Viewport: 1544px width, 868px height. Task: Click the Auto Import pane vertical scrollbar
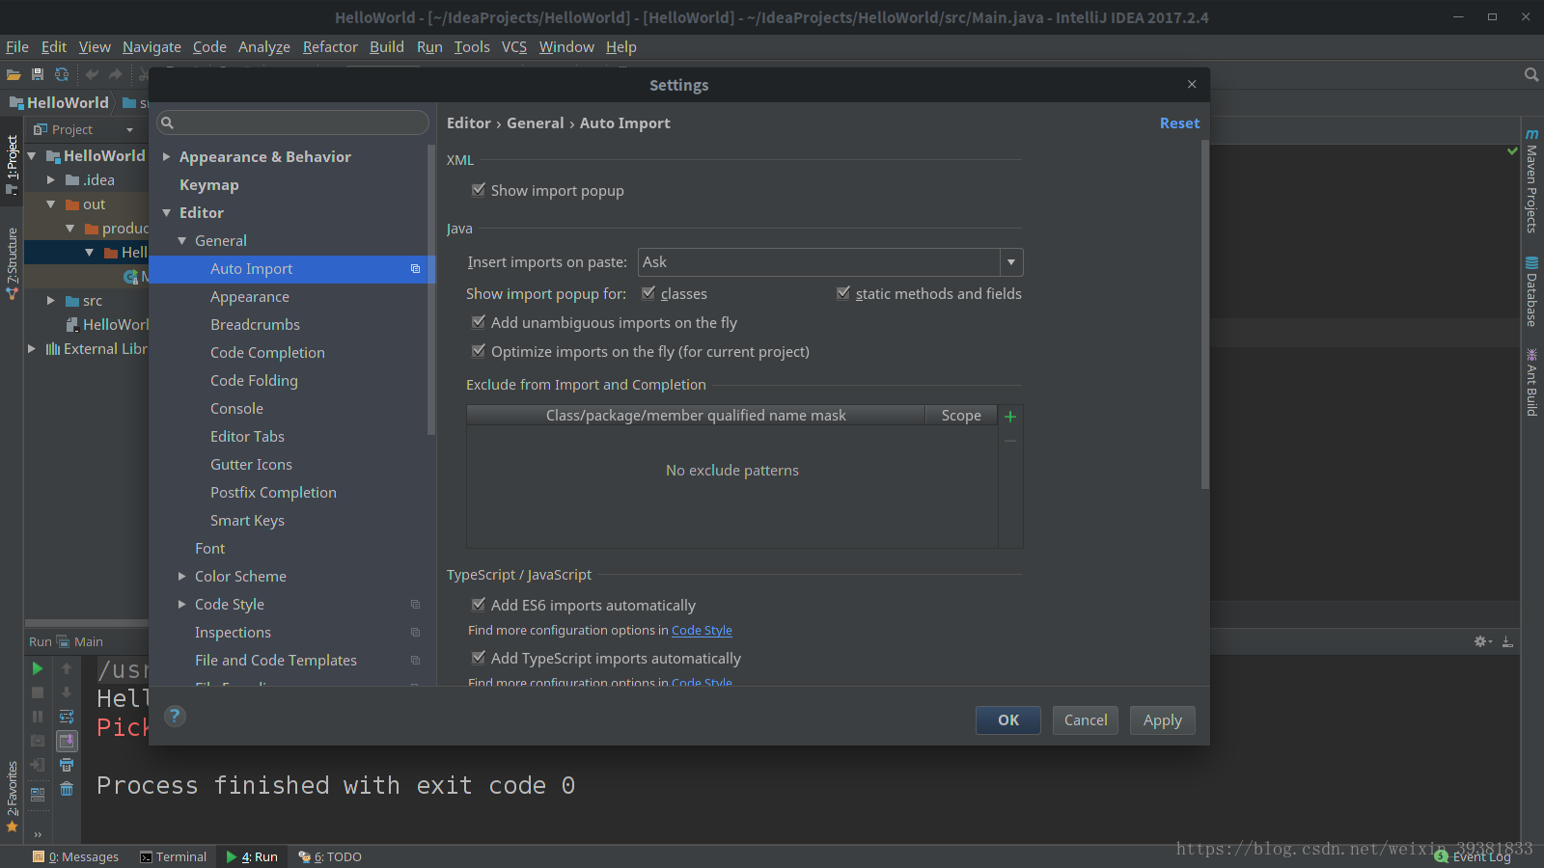[1204, 314]
